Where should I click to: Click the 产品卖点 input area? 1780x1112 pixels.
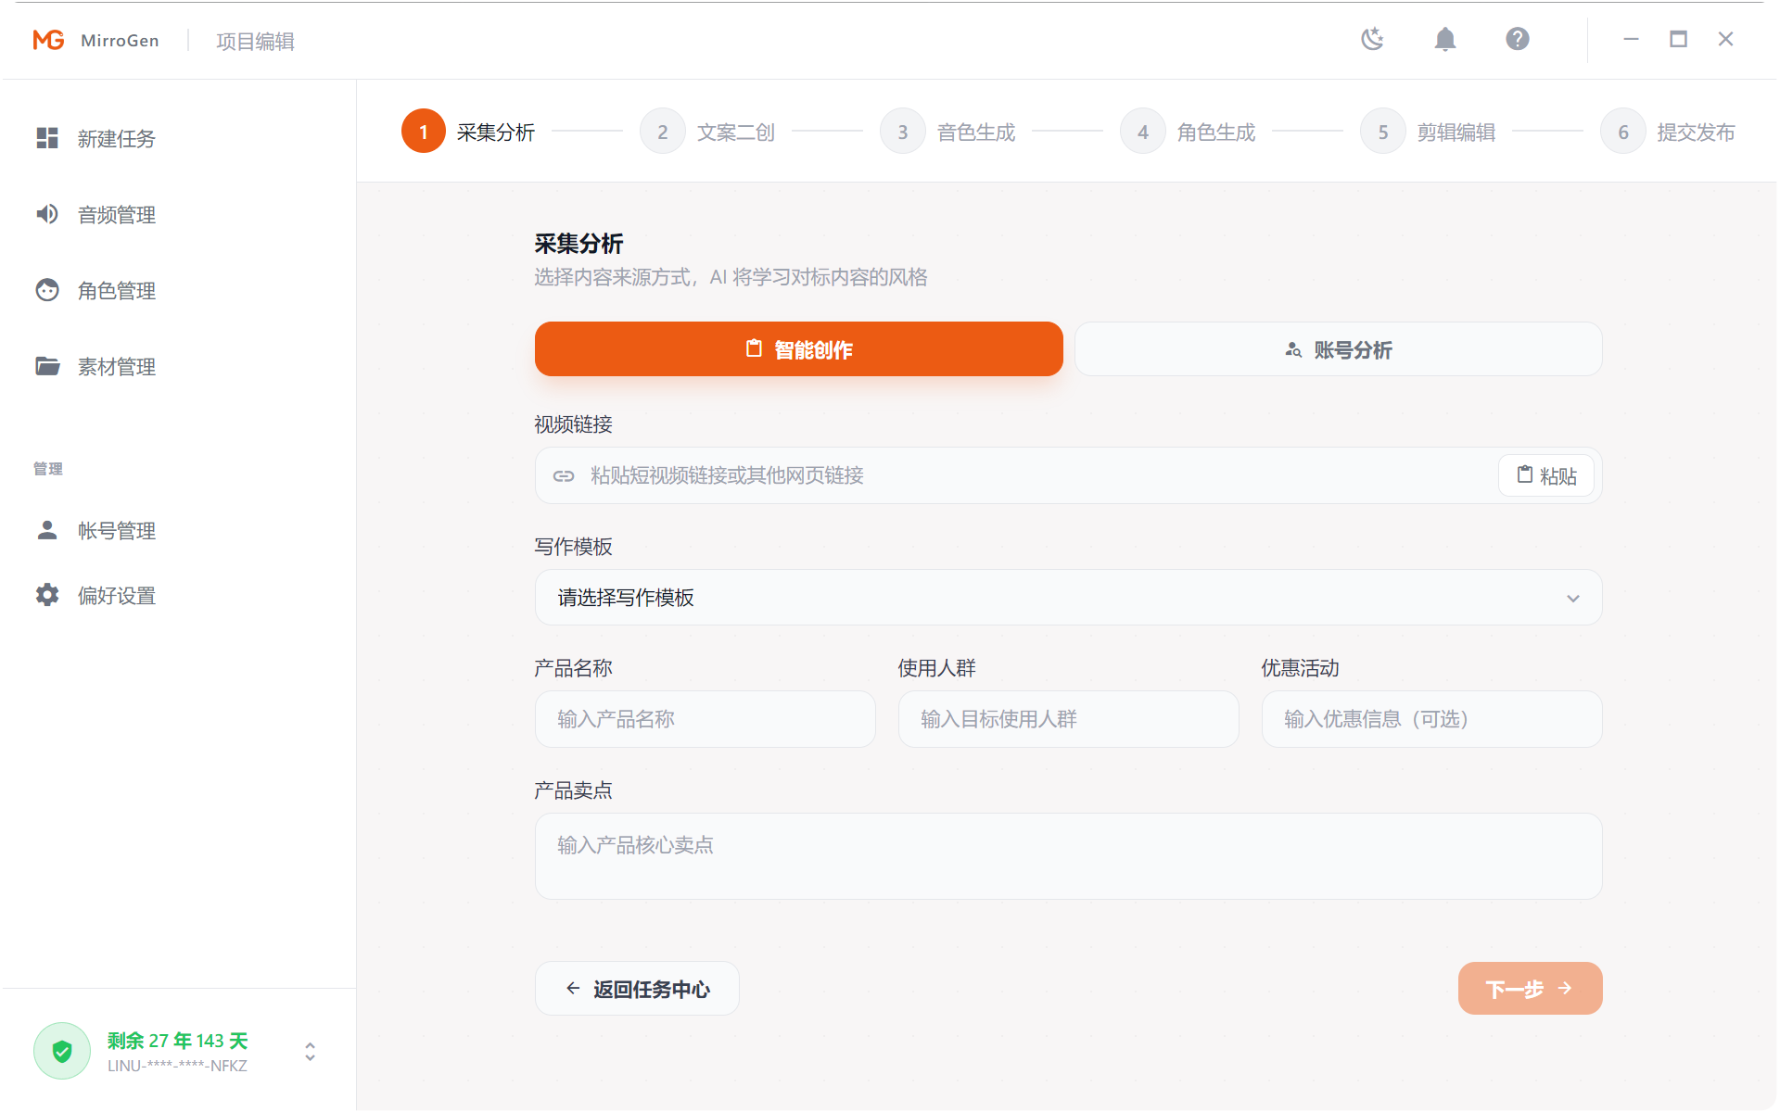point(1067,854)
